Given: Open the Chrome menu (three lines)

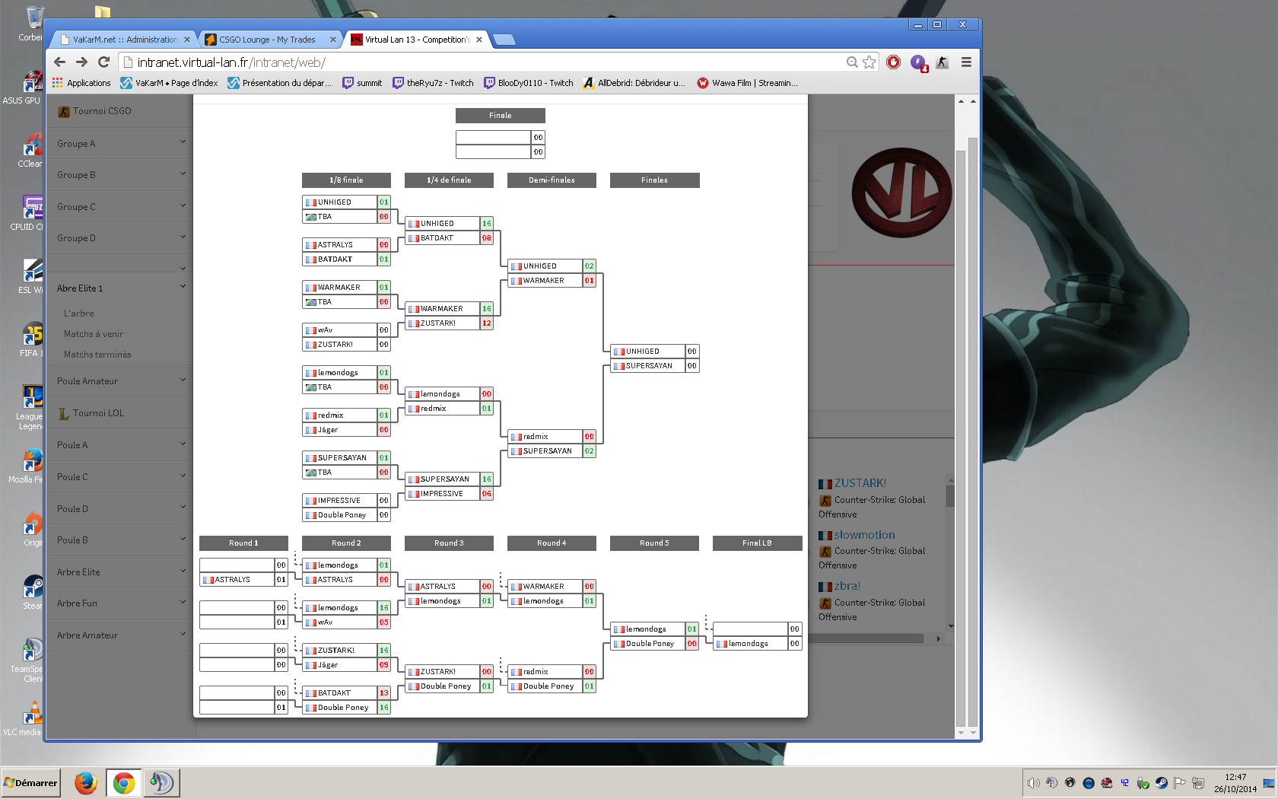Looking at the screenshot, I should tap(966, 62).
